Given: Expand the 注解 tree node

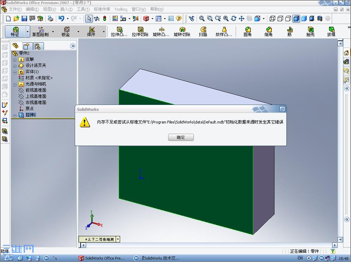Looking at the screenshot, I should point(15,60).
